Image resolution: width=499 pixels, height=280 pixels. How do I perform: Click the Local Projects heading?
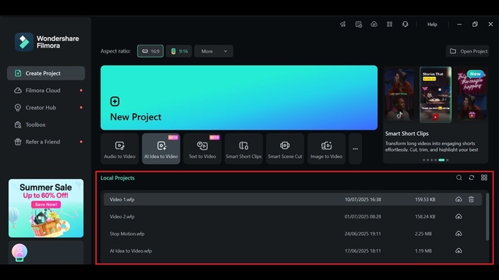pyautogui.click(x=117, y=178)
